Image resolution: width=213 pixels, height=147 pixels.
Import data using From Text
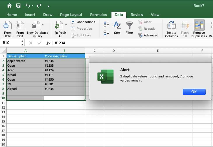click(20, 29)
